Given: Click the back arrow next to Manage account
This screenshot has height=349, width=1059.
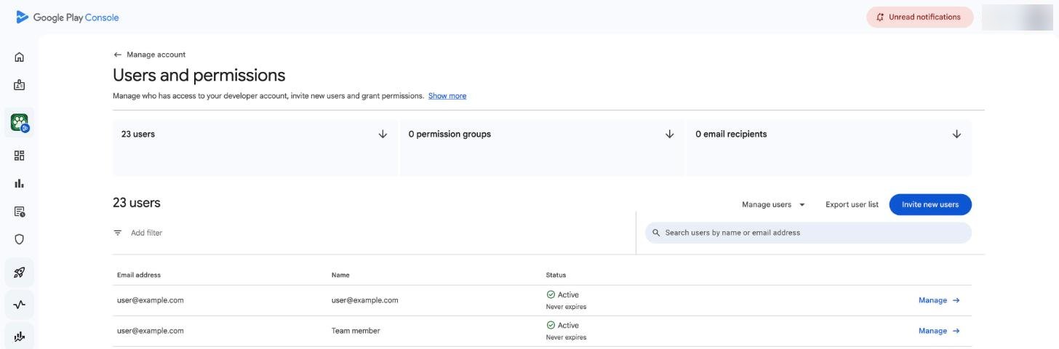Looking at the screenshot, I should (118, 55).
